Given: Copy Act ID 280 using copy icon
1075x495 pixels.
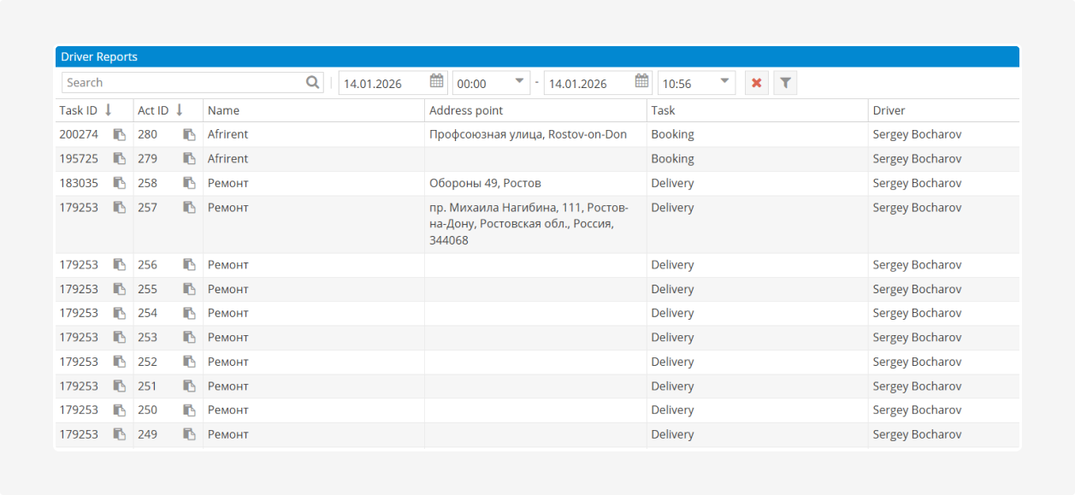Looking at the screenshot, I should coord(189,134).
